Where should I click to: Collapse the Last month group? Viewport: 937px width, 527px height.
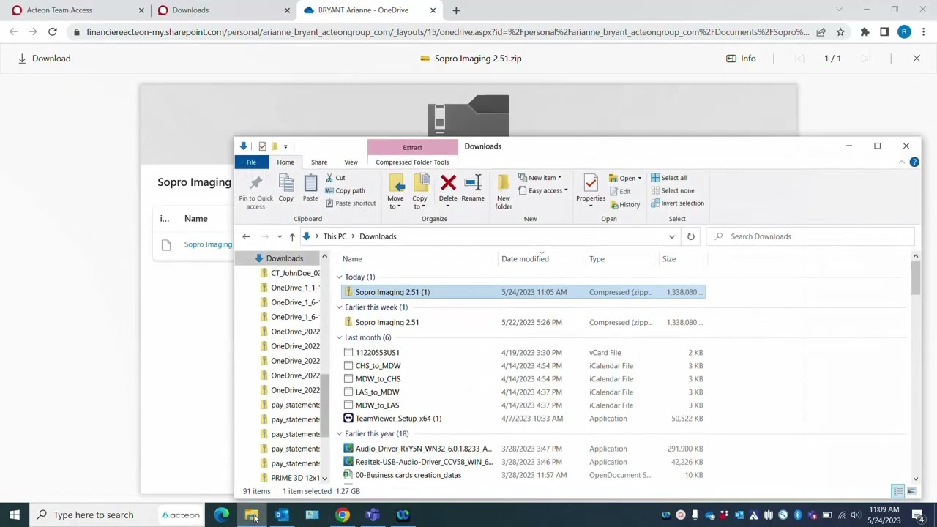[x=339, y=337]
